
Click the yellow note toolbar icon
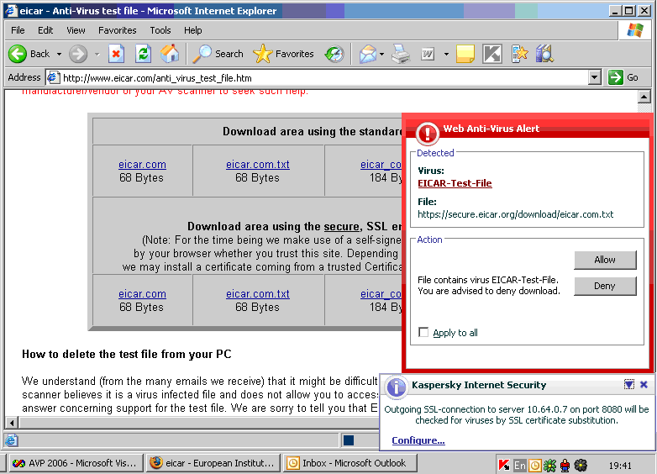click(465, 54)
